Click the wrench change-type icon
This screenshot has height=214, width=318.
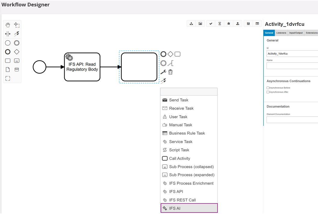tap(163, 72)
